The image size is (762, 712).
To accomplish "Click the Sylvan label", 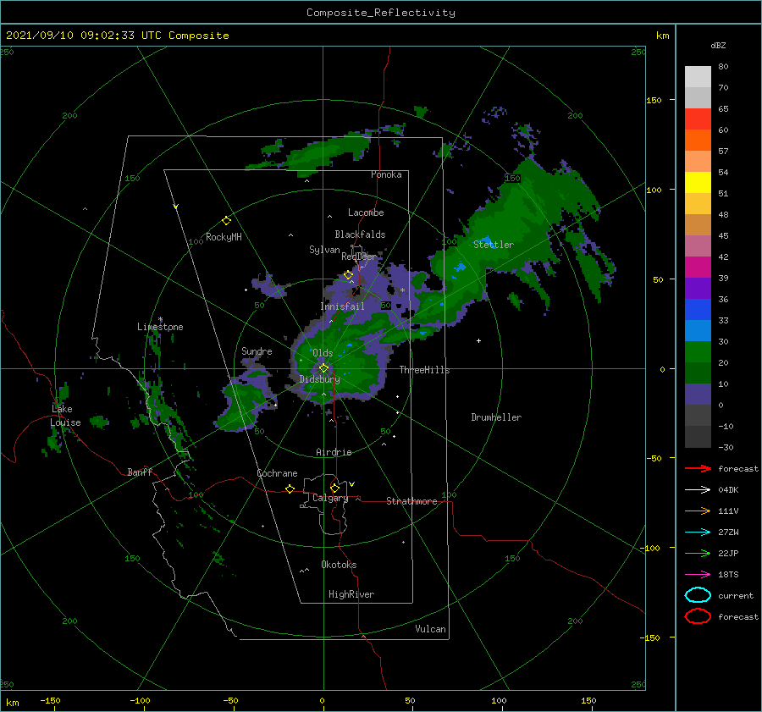I will pyautogui.click(x=324, y=250).
